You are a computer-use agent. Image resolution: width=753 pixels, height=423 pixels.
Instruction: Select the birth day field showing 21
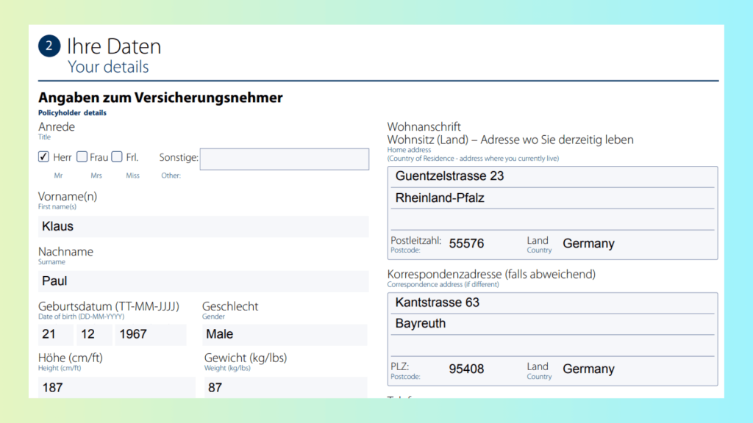point(55,334)
